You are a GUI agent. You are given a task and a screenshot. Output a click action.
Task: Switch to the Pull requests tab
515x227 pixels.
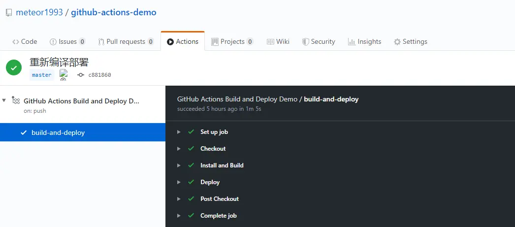click(x=126, y=42)
